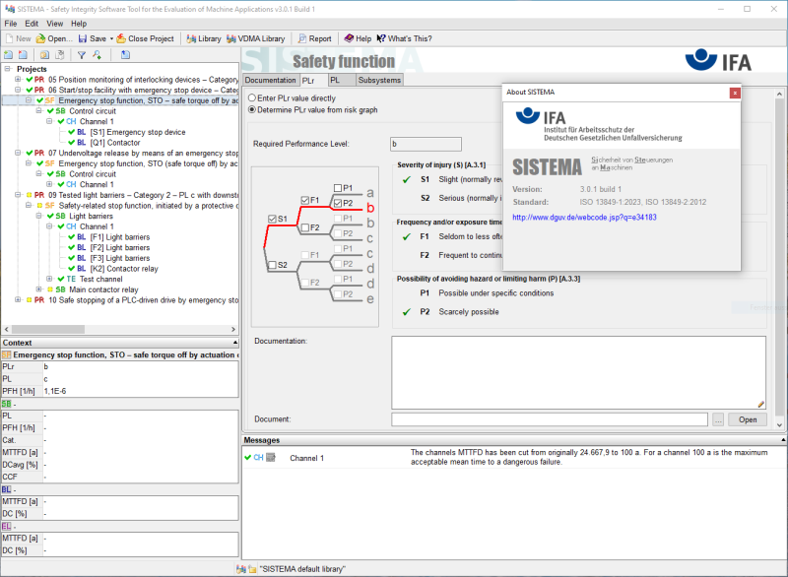The height and width of the screenshot is (577, 788).
Task: Open the Save dropdown arrow
Action: click(x=110, y=38)
